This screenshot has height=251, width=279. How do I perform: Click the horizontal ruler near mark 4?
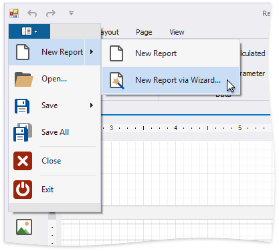coord(175,128)
